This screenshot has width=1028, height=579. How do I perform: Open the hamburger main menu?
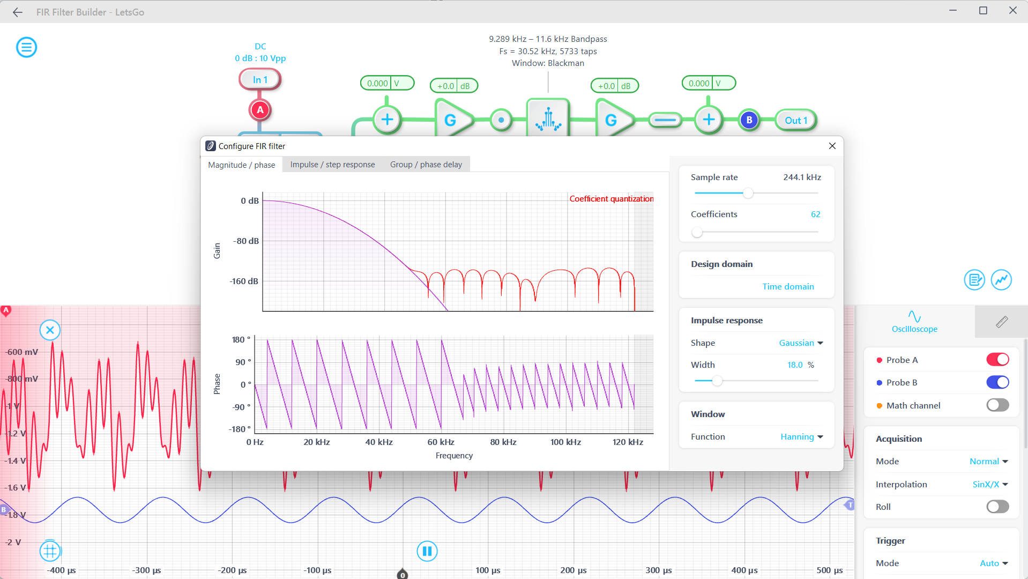click(x=26, y=47)
